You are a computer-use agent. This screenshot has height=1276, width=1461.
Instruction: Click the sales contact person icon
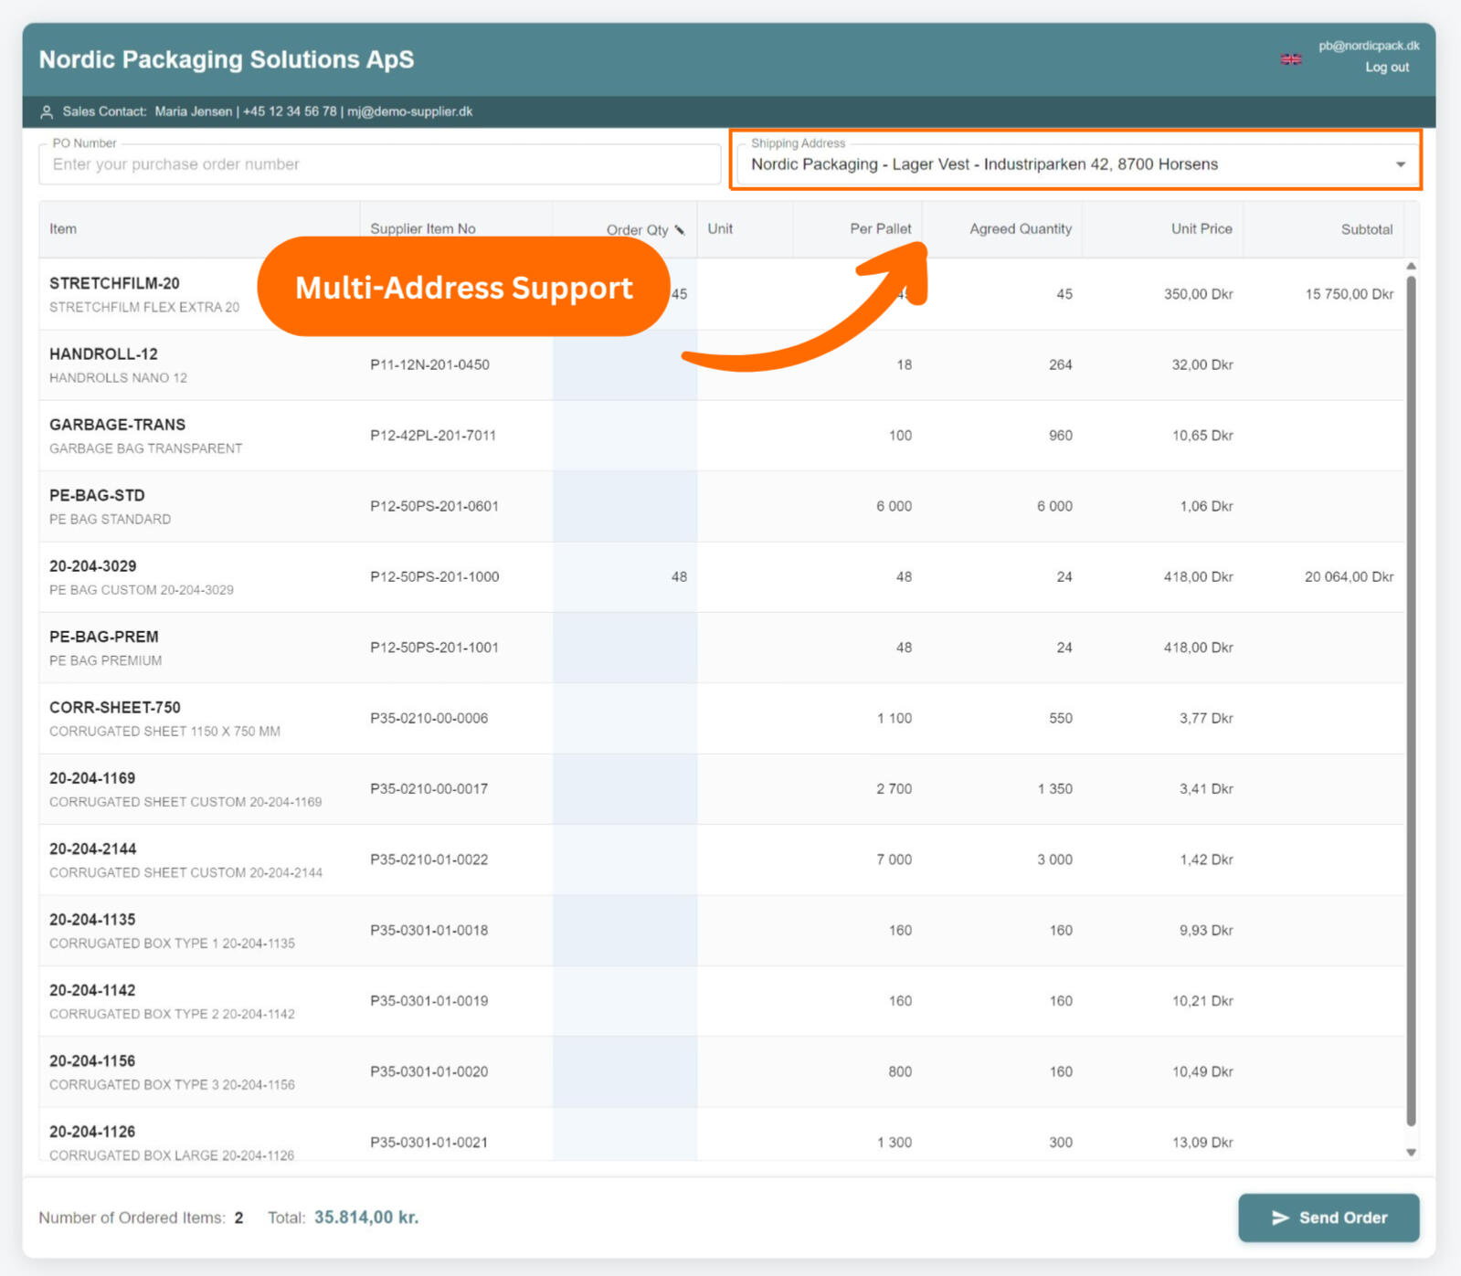47,112
